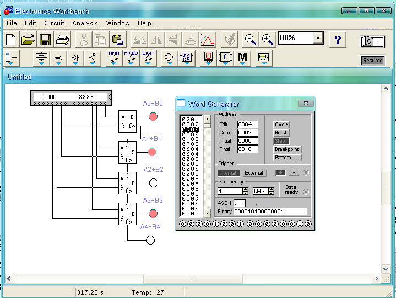Screen dimensions: 396x298
Task: Click the Breakpoint button
Action: tap(287, 149)
